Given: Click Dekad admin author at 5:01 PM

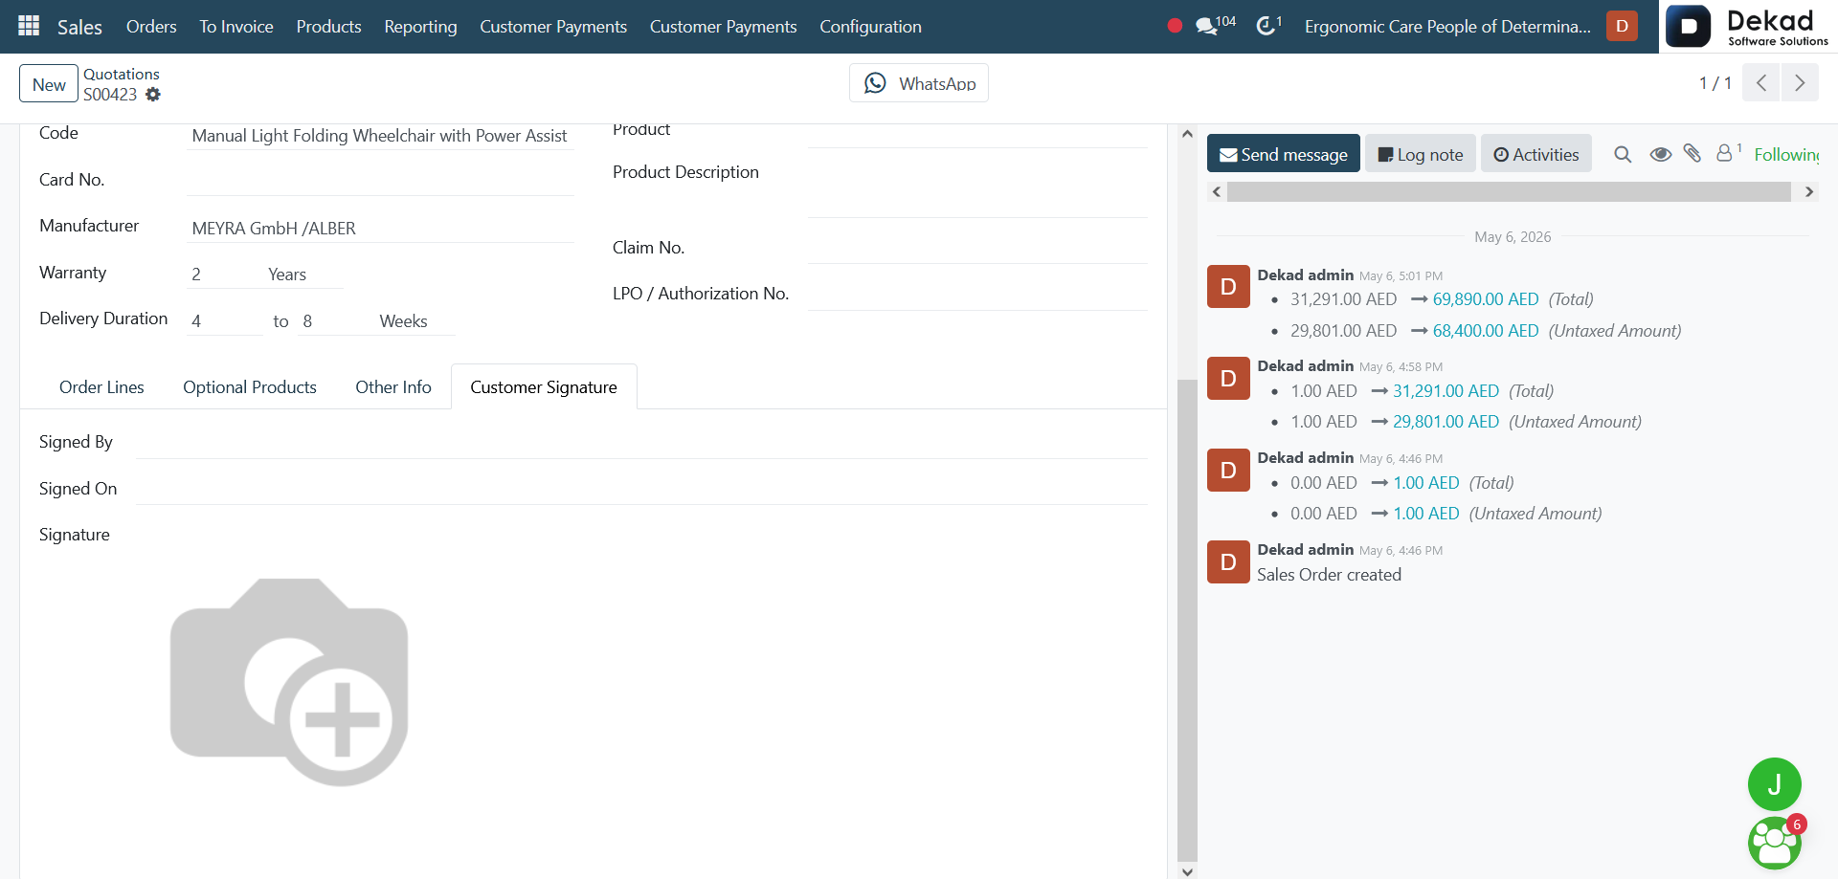Looking at the screenshot, I should point(1305,275).
